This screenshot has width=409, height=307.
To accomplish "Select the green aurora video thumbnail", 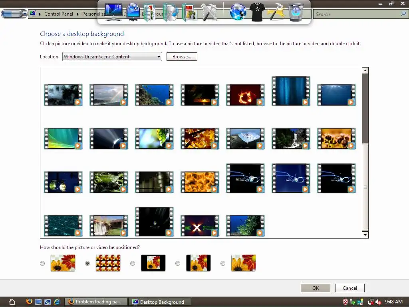I will tap(64, 138).
